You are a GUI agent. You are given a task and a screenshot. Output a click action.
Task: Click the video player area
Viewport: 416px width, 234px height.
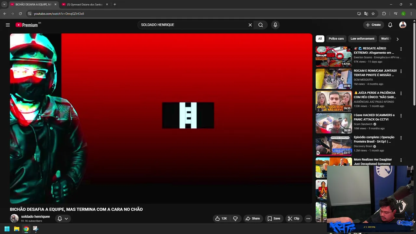[161, 118]
